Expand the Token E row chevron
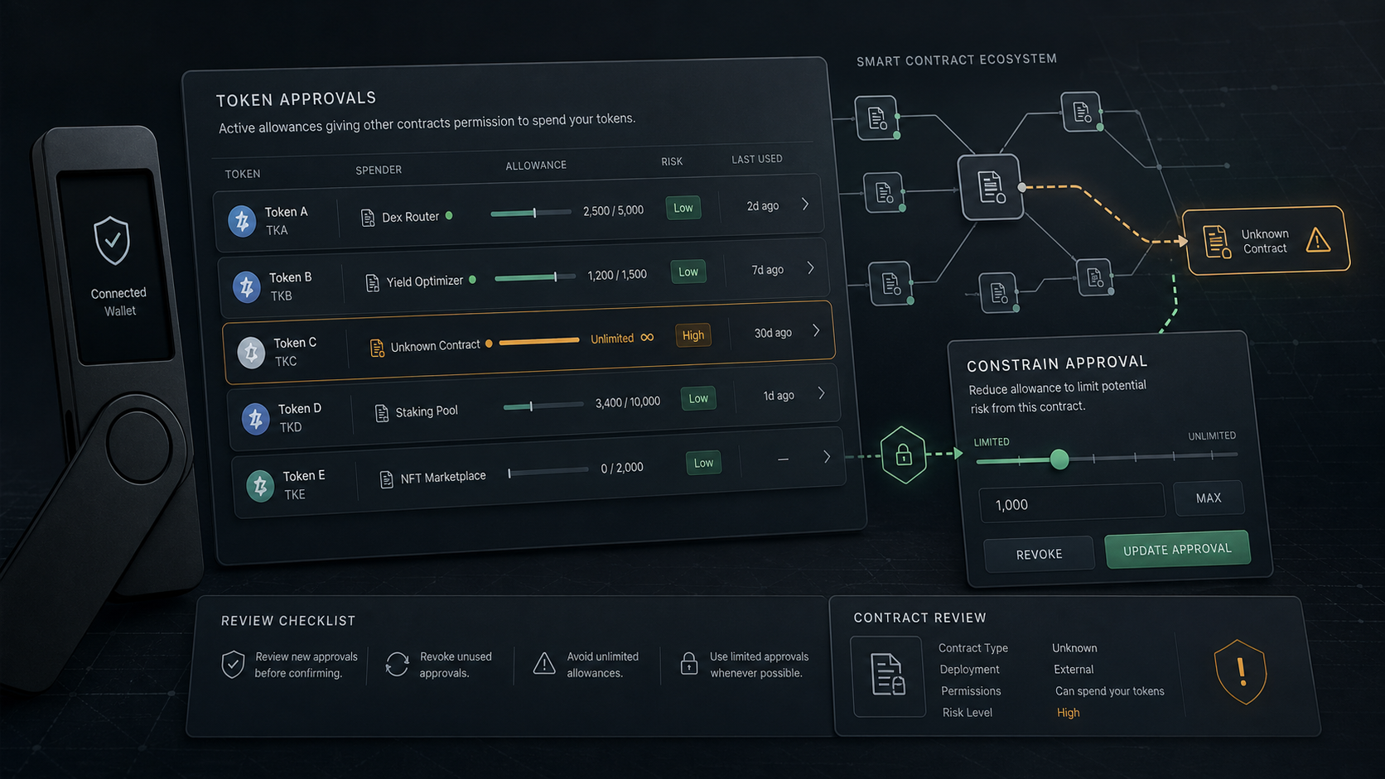 (826, 457)
